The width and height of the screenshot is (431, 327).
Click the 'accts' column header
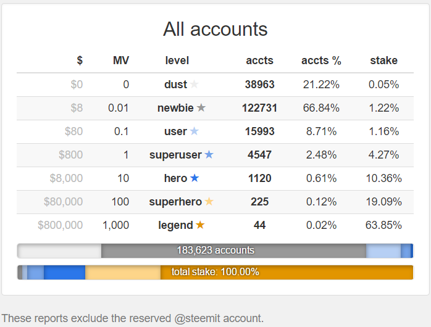click(259, 60)
